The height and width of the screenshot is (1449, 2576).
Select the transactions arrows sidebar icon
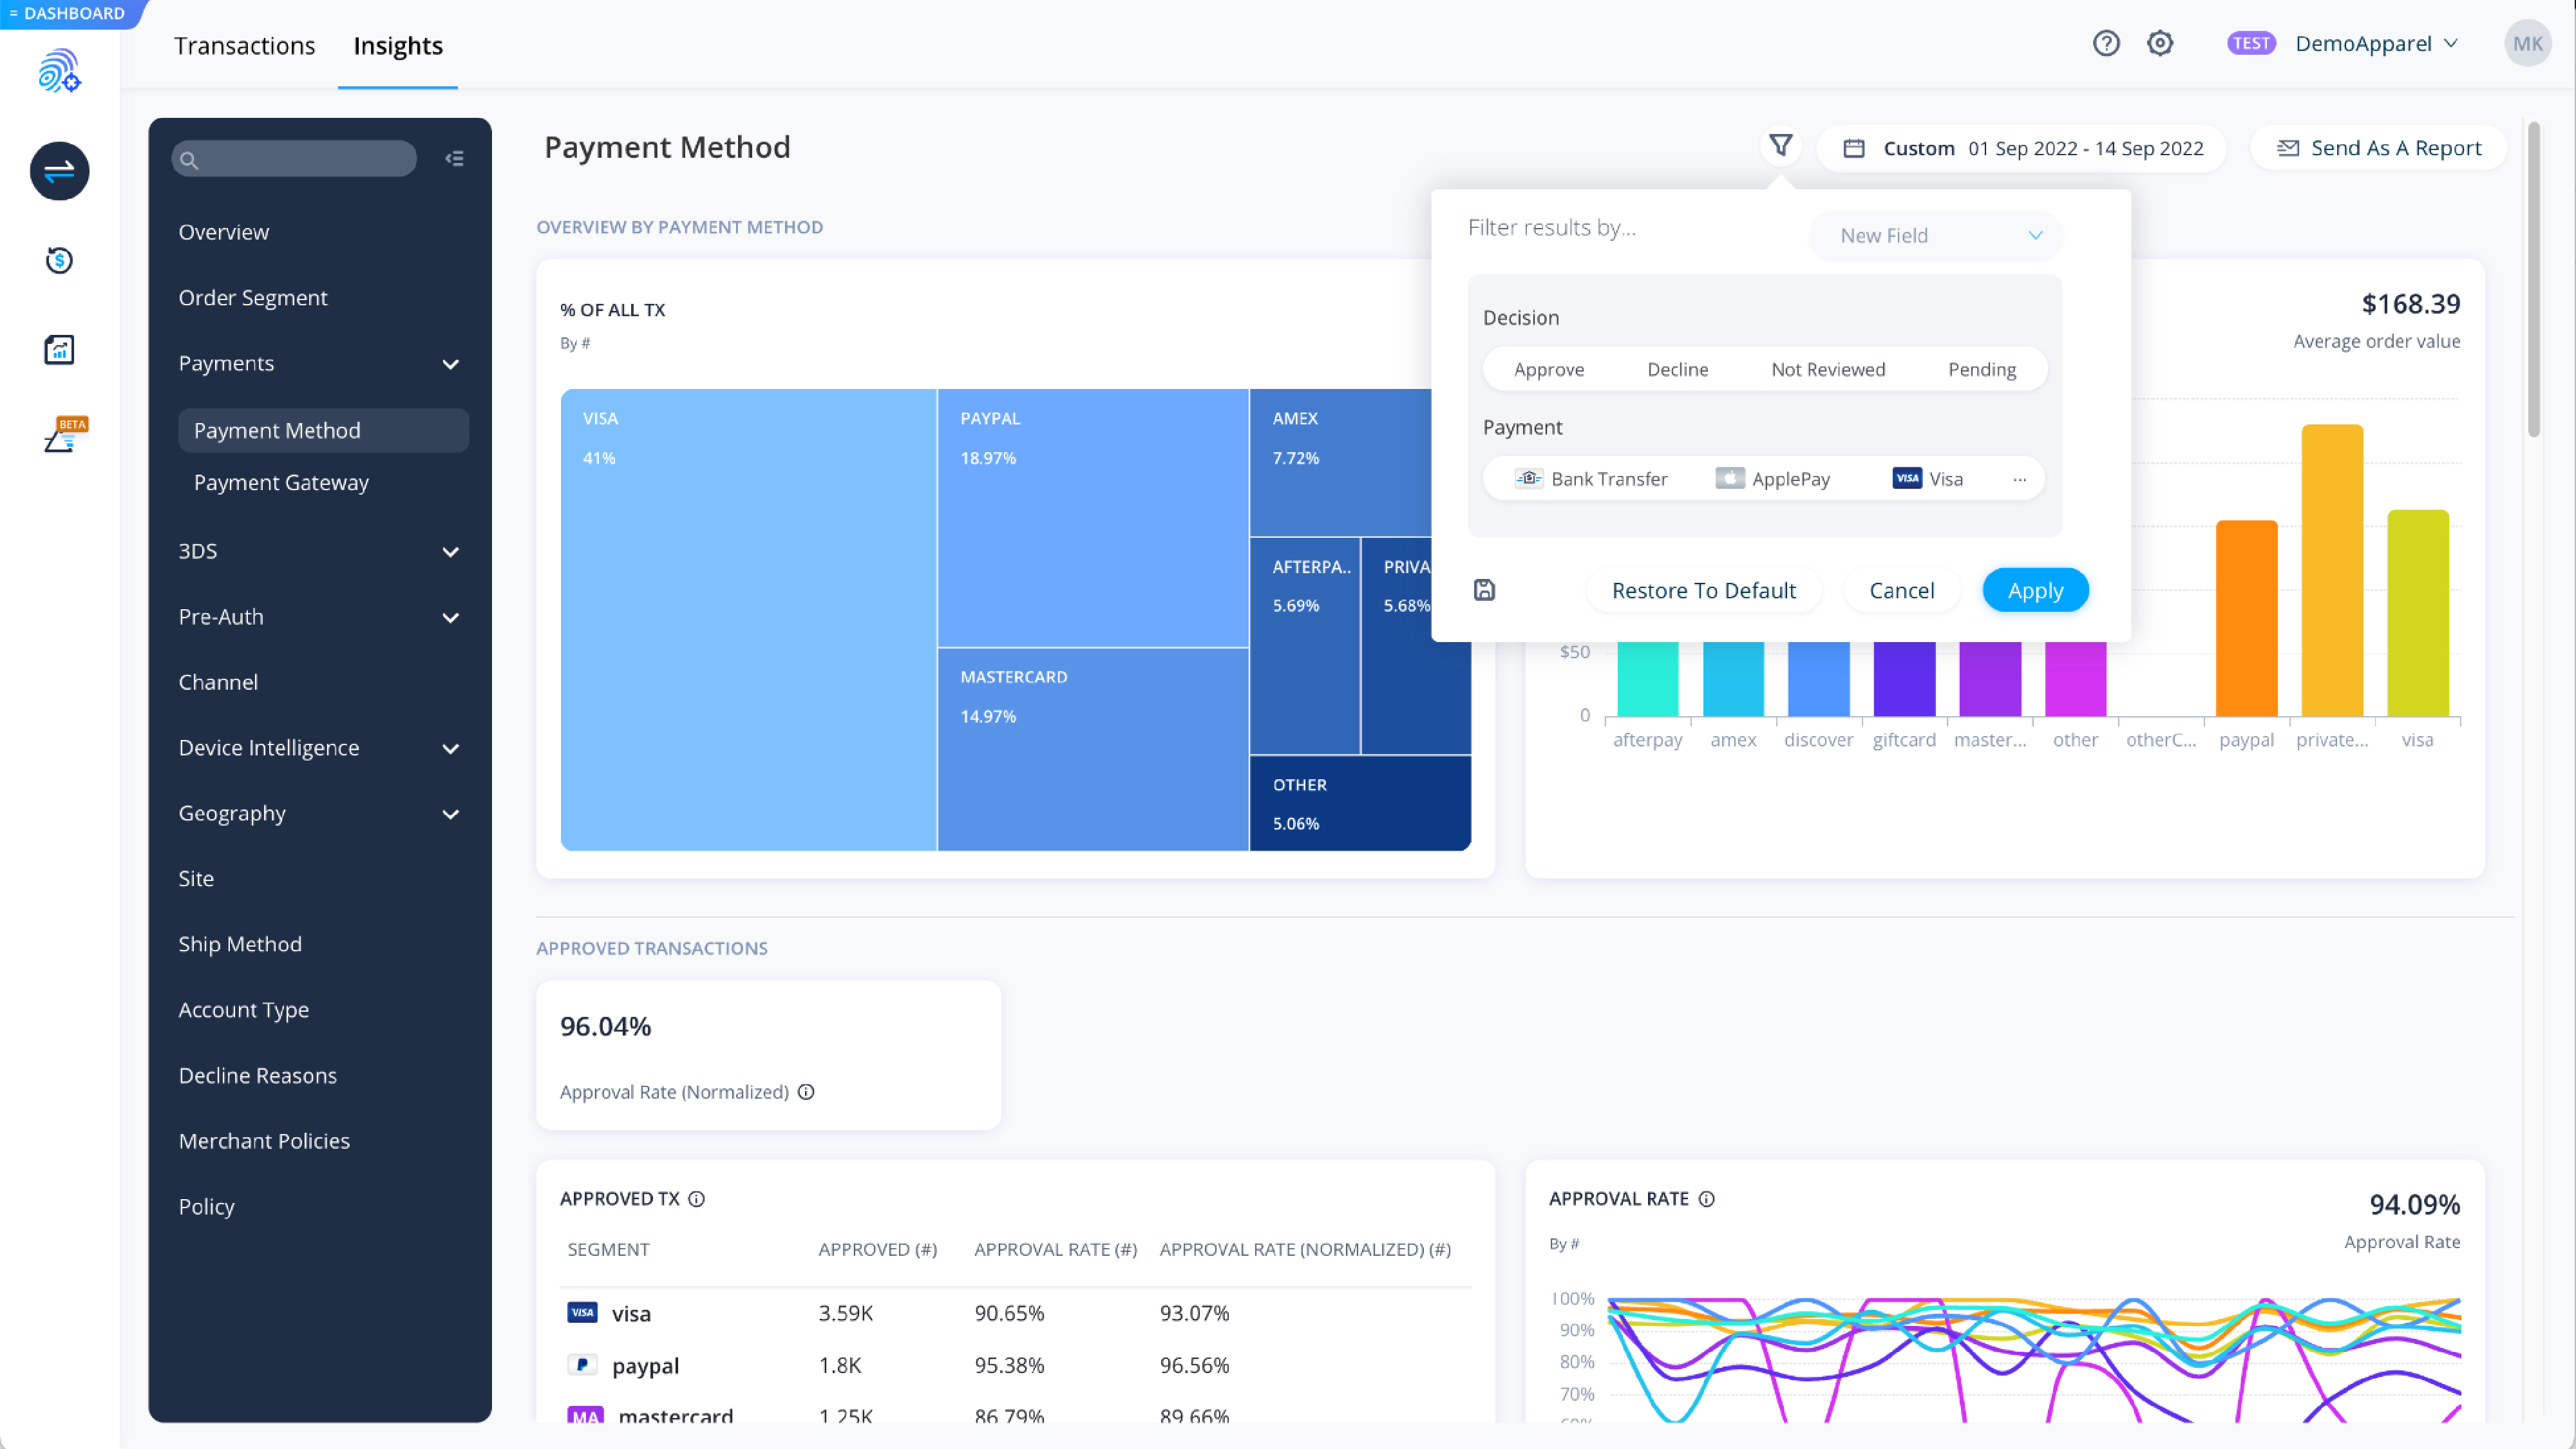[59, 171]
